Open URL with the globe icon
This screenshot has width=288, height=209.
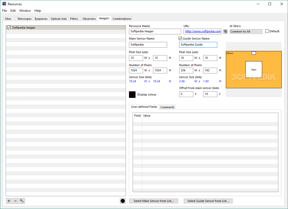point(225,31)
